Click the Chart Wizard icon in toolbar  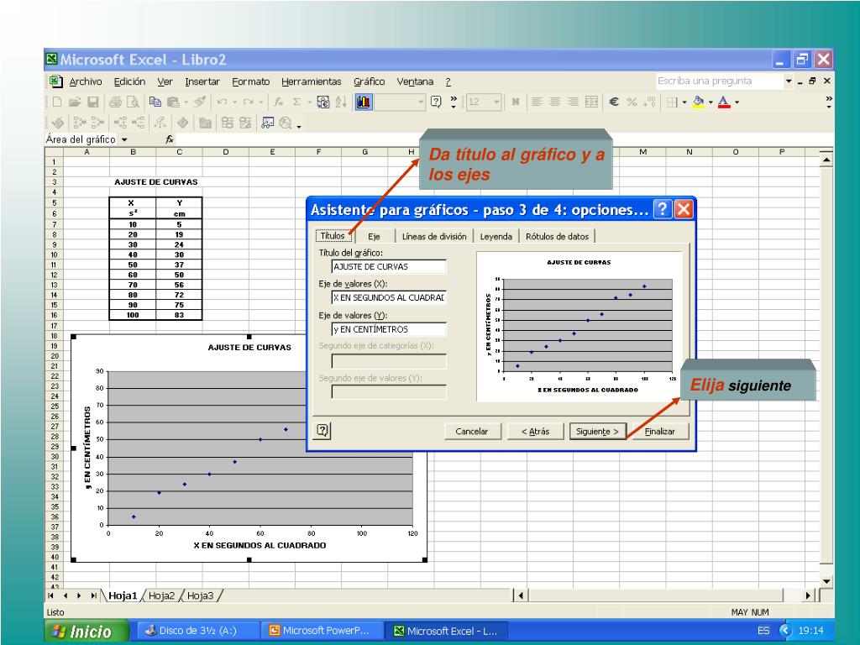(363, 102)
